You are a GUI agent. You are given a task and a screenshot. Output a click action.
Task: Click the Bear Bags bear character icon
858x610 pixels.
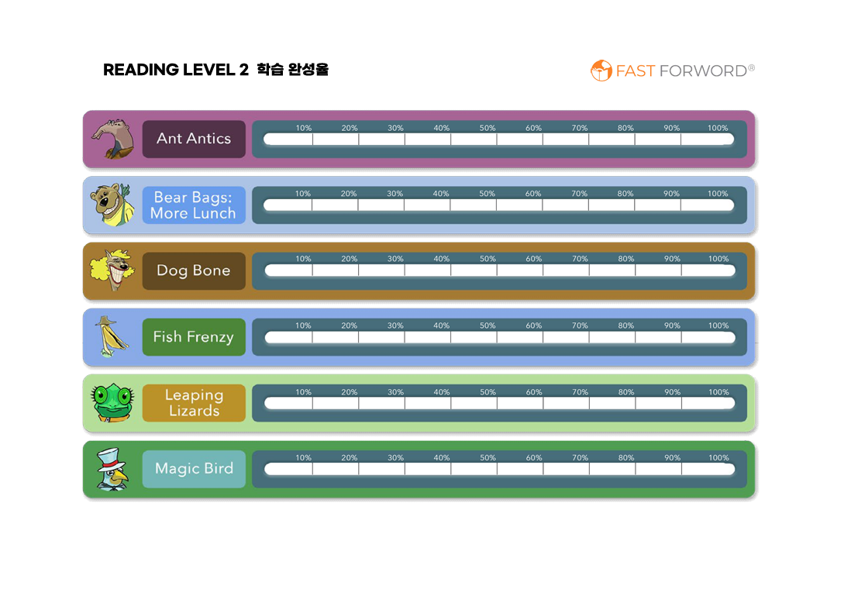tap(112, 205)
